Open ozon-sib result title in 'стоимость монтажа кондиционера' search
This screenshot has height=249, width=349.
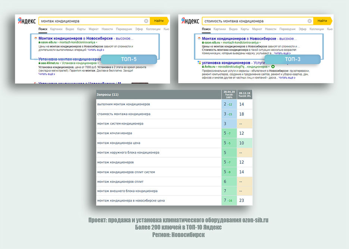click(x=249, y=39)
